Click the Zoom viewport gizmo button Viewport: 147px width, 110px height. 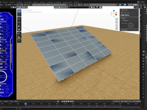point(117,19)
